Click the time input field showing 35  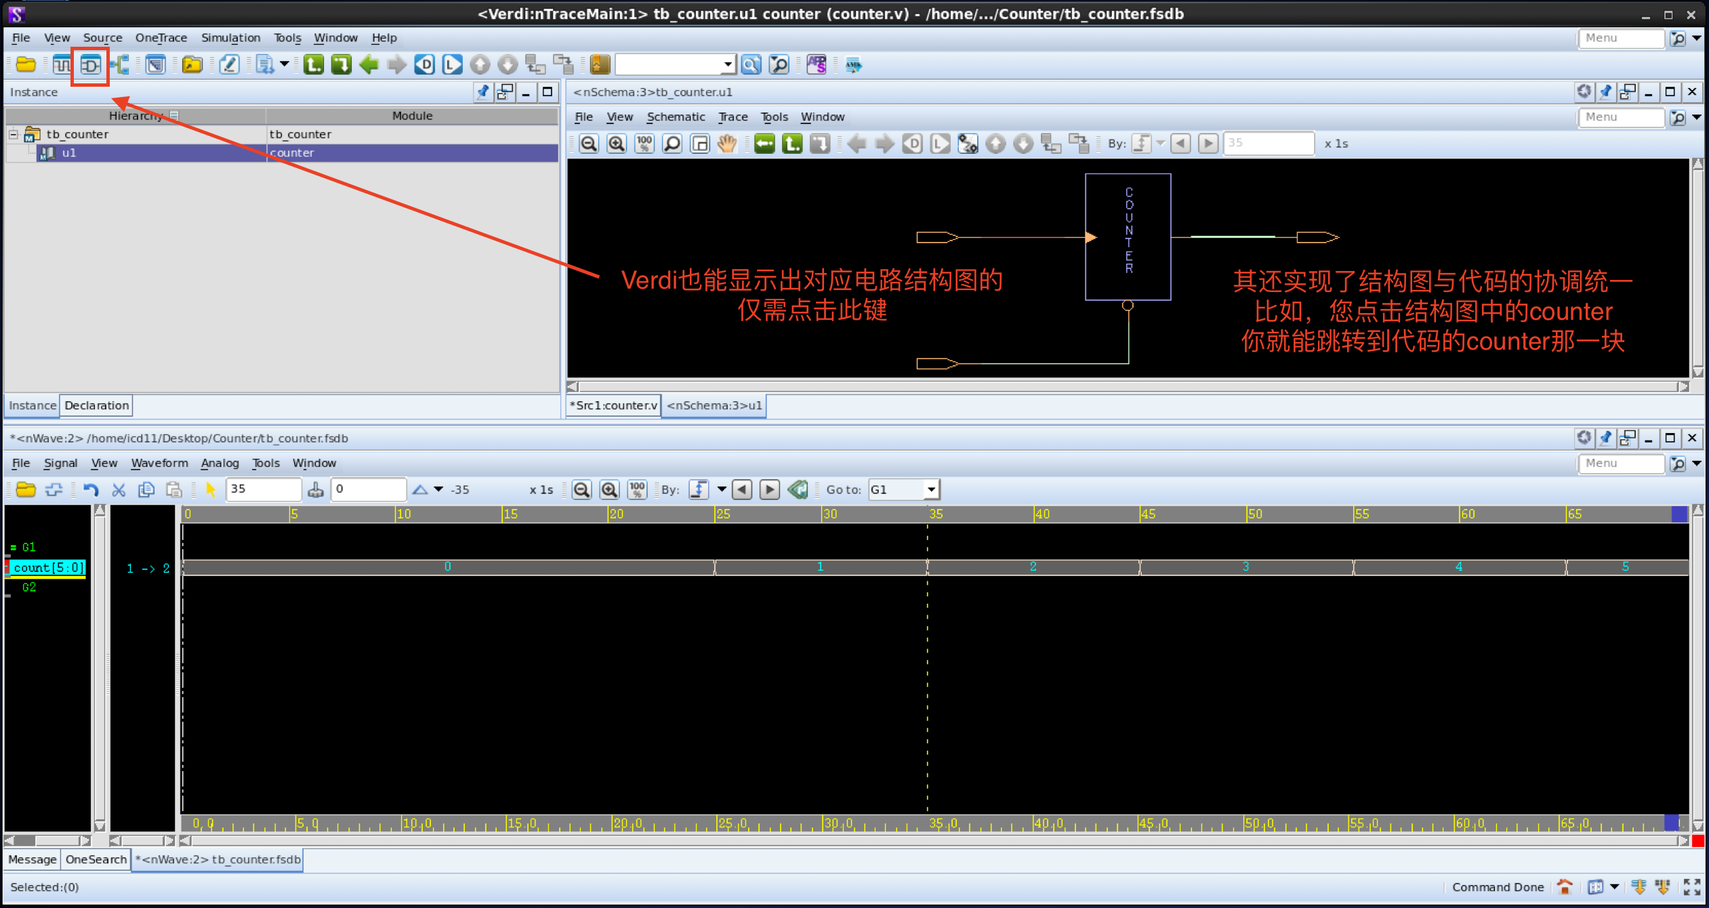click(x=264, y=489)
